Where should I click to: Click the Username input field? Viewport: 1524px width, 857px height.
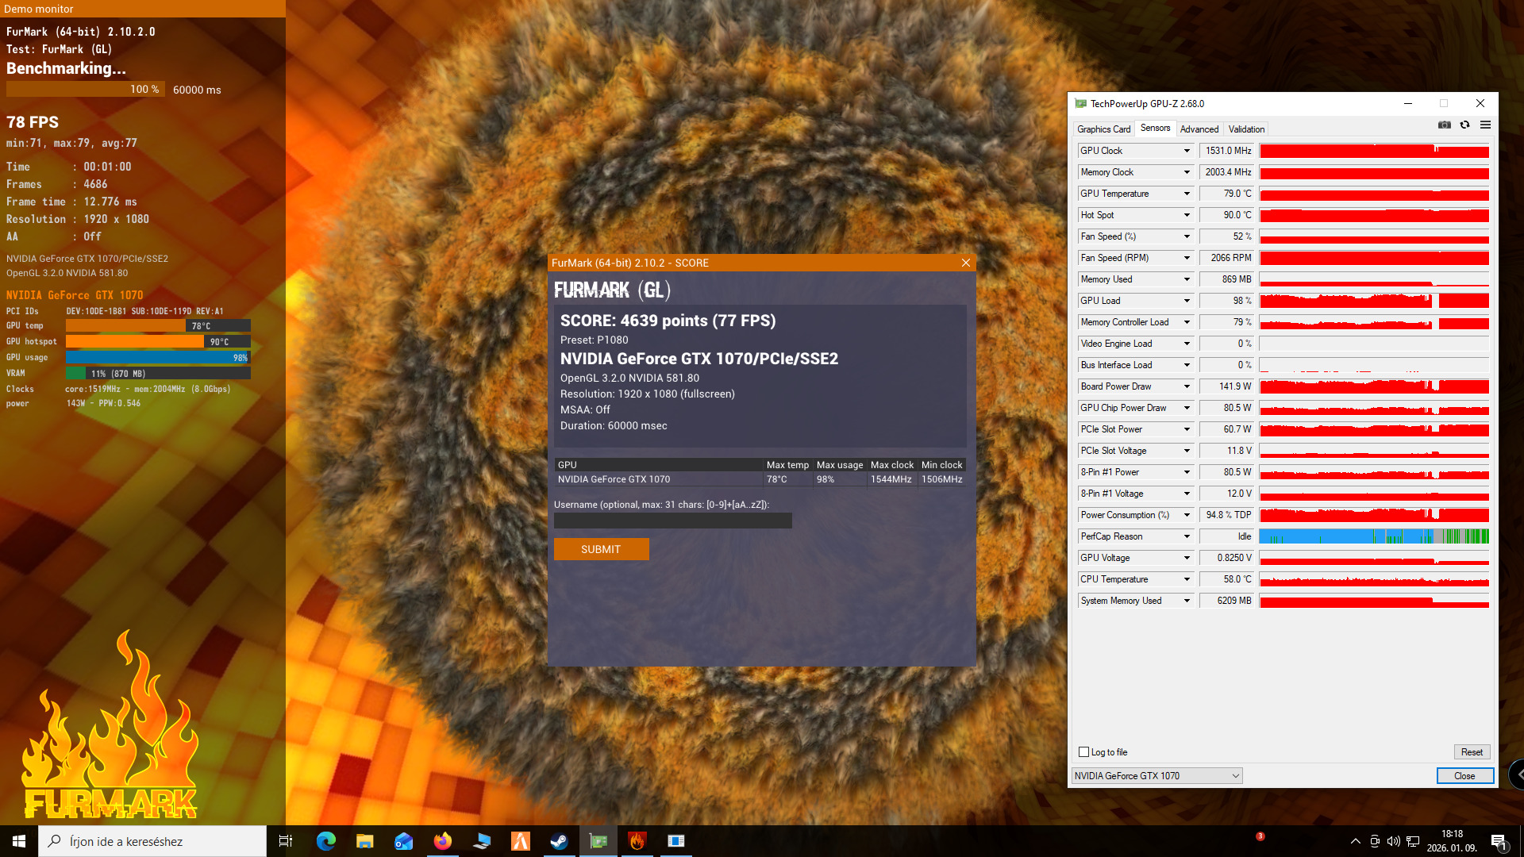672,521
